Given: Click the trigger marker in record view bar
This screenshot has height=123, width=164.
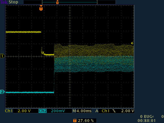Looking at the screenshot, I should 57,2.
